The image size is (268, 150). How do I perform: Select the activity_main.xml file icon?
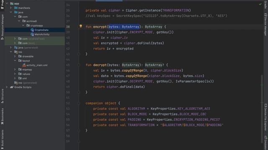[24, 65]
